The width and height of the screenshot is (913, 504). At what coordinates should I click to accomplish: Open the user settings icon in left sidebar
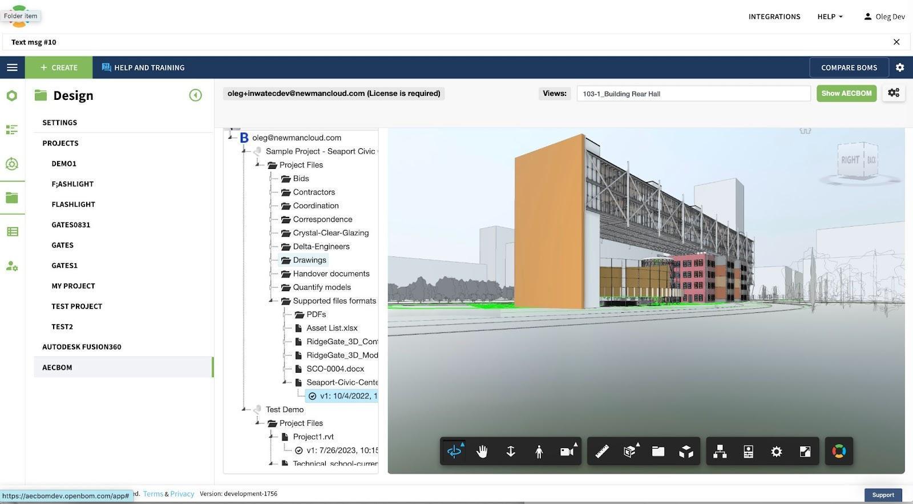tap(12, 266)
